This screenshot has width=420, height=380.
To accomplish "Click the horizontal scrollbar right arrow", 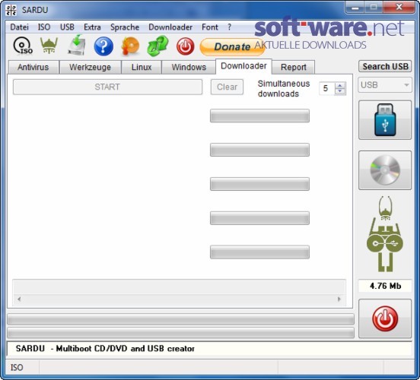I will (x=339, y=299).
